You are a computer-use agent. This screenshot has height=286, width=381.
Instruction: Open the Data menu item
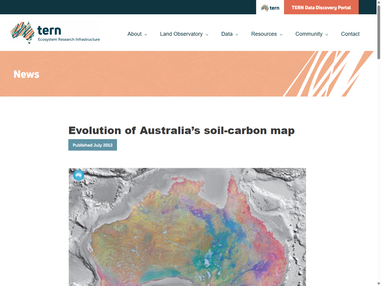pos(227,34)
